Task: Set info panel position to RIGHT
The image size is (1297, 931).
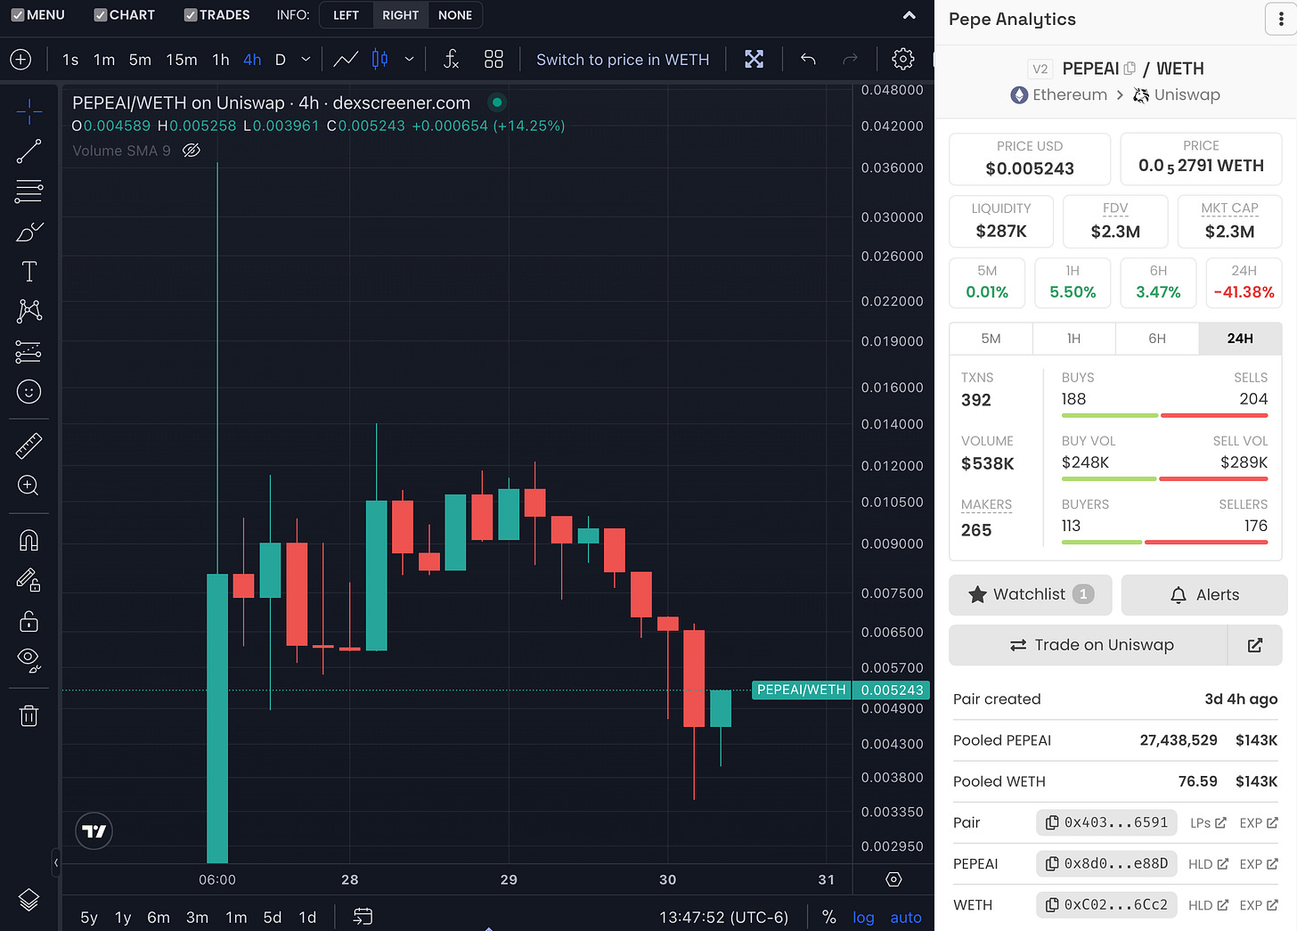Action: 400,15
